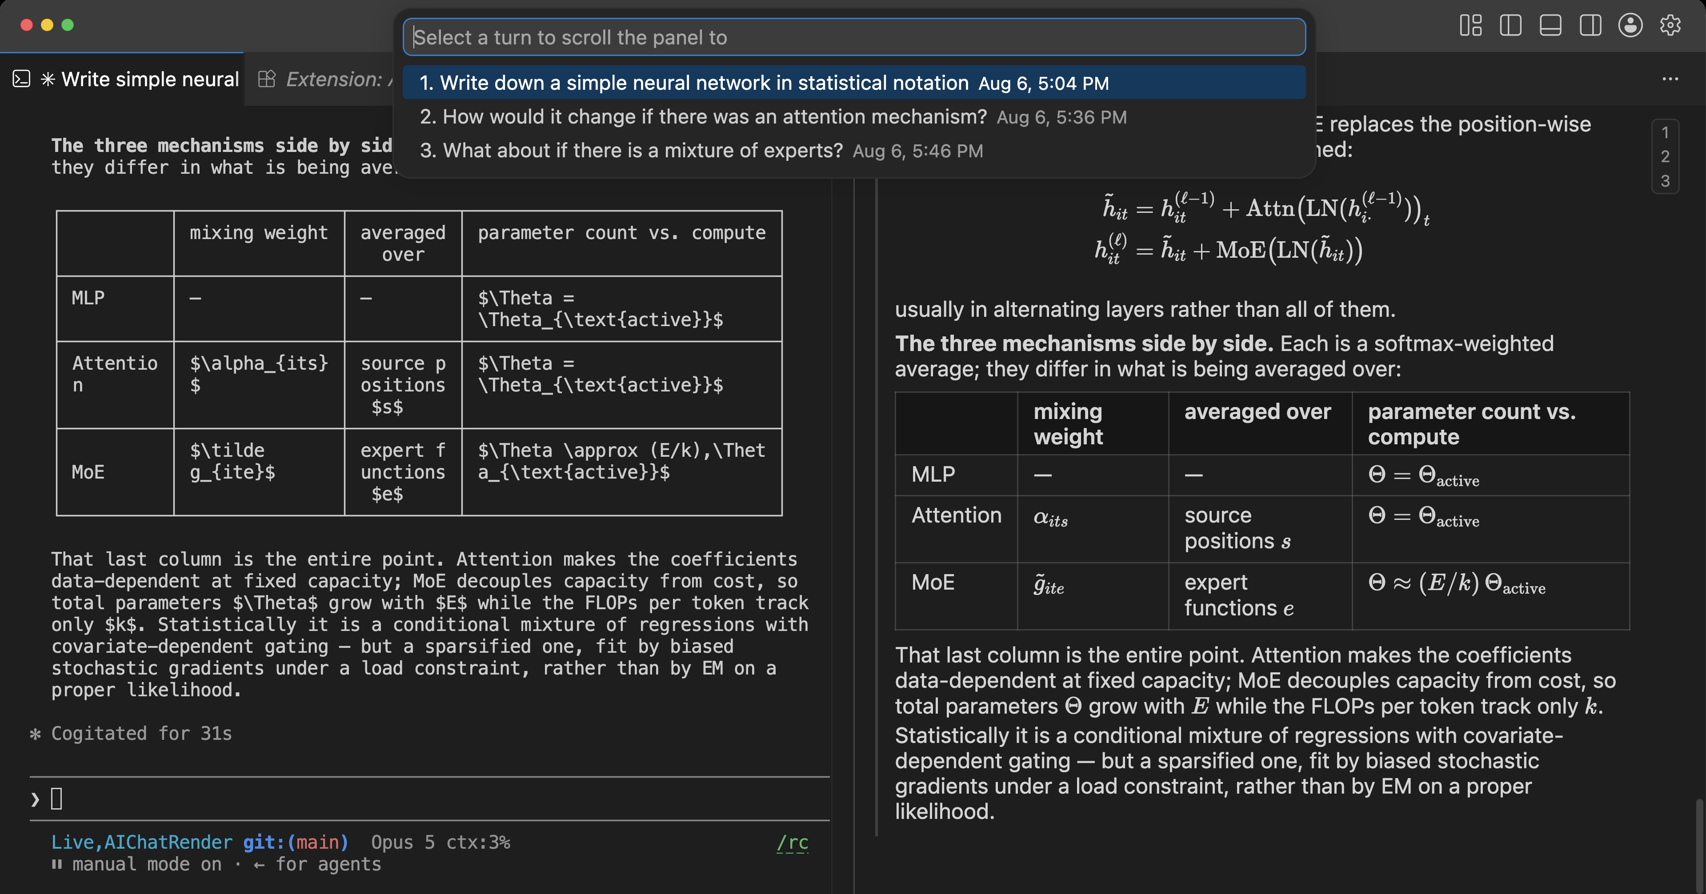Click the 'Live,AIChatRender' directory text
Screen dimensions: 1706x894
[142, 842]
